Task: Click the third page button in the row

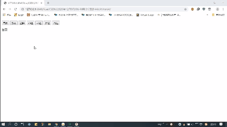Action: pos(22,23)
